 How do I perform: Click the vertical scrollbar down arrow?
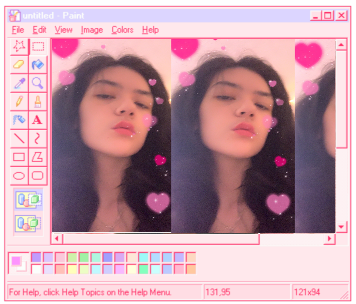(x=341, y=227)
